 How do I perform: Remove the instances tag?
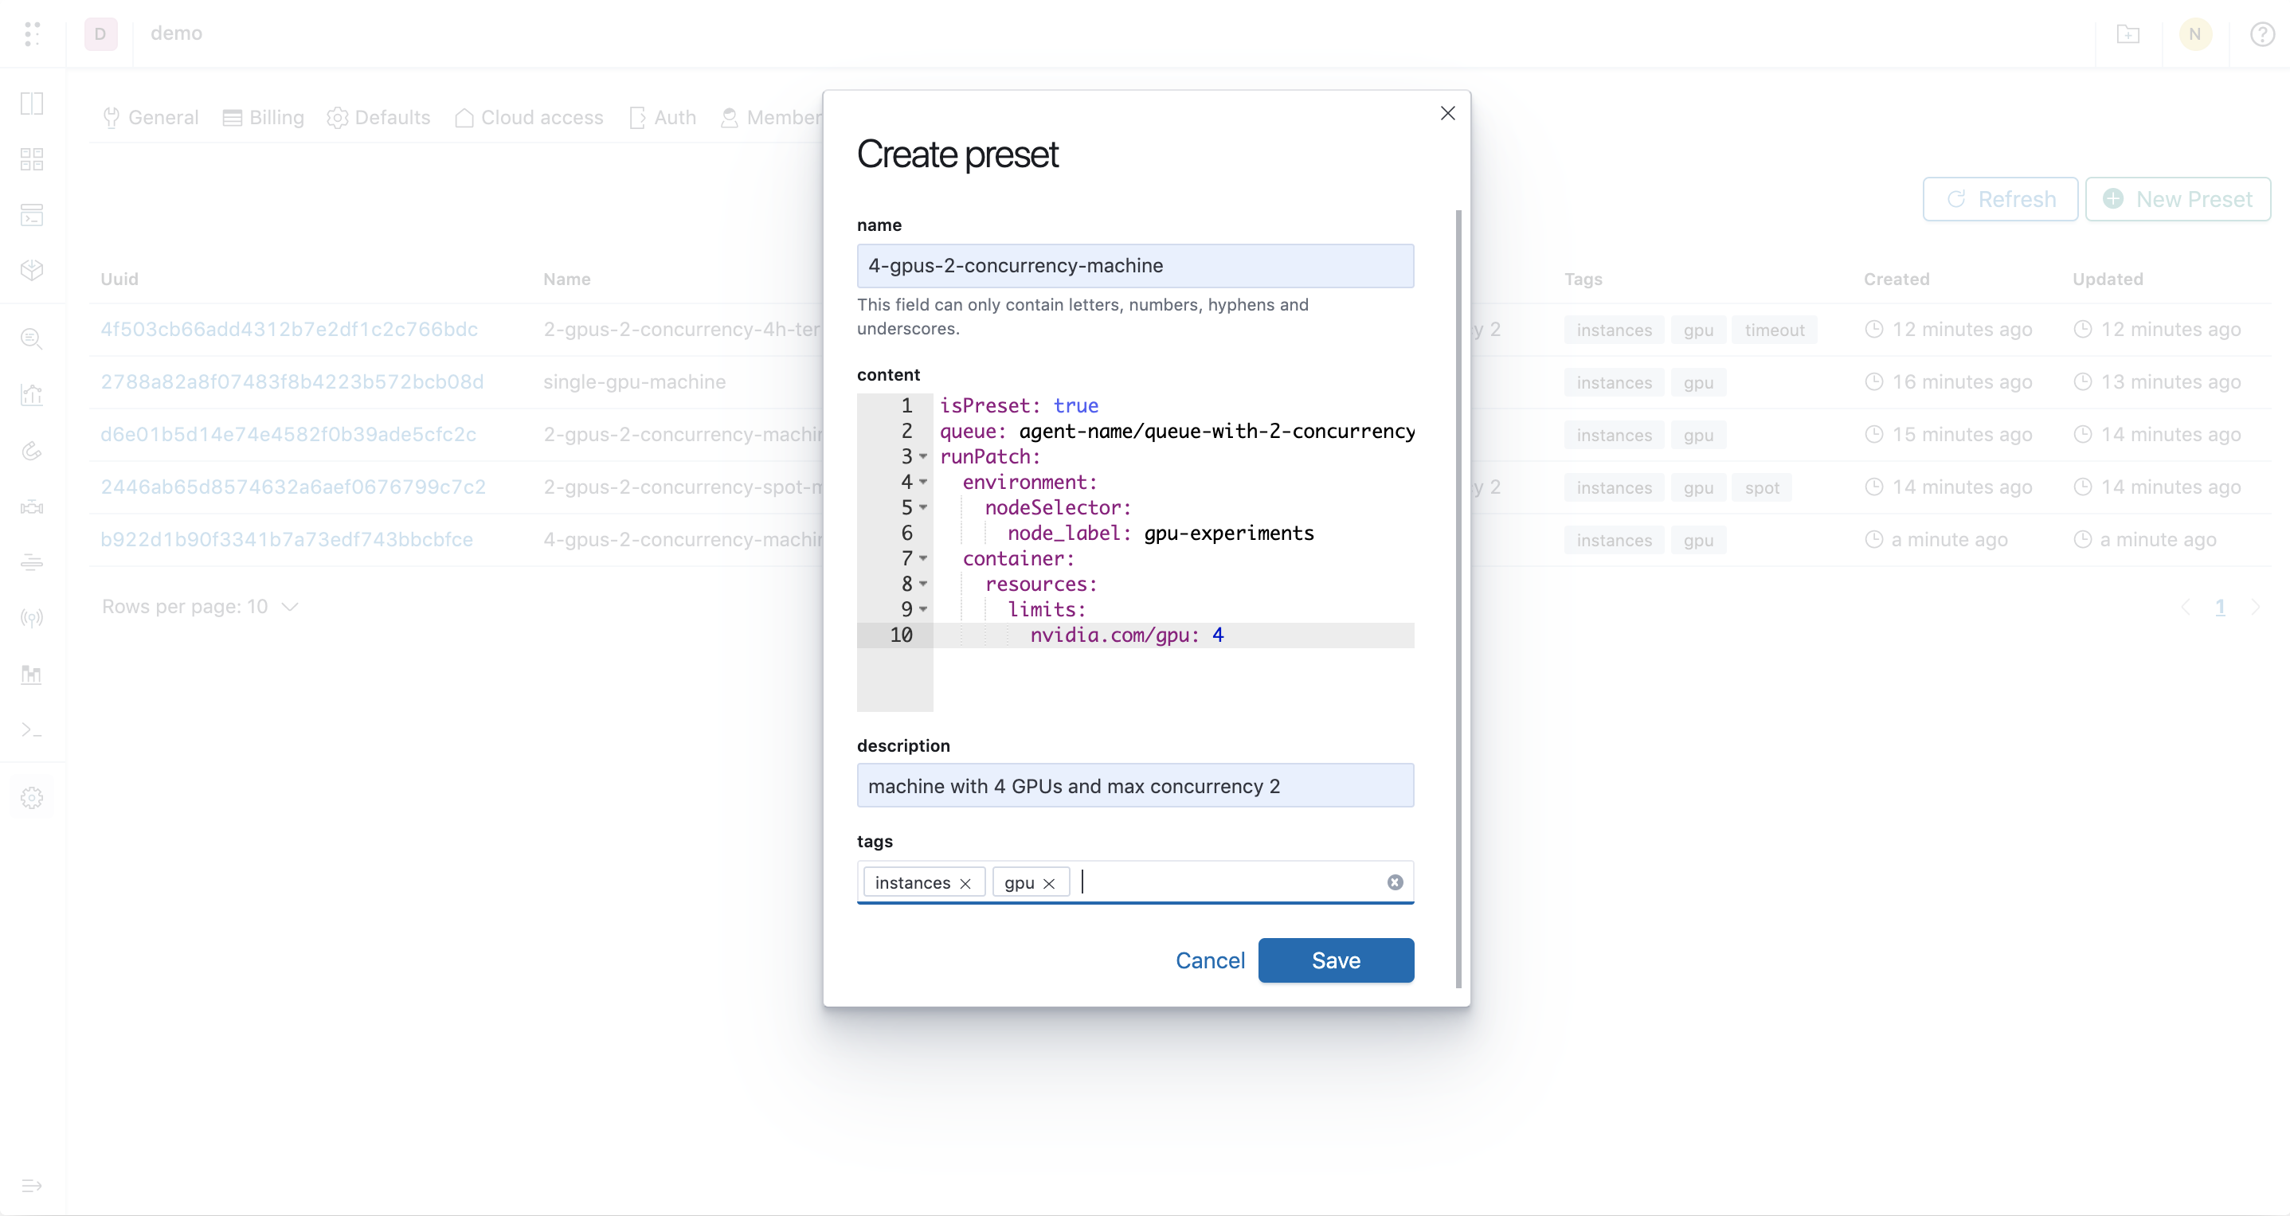[965, 882]
